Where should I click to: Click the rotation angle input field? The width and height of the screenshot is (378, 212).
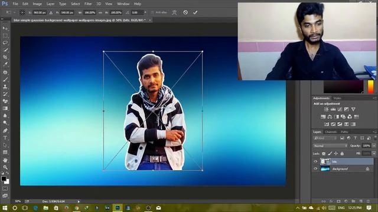point(137,12)
